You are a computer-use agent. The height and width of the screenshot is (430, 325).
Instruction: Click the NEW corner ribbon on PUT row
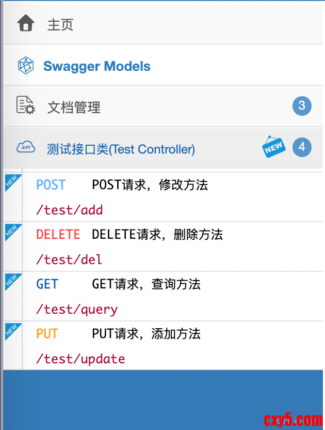[x=12, y=331]
